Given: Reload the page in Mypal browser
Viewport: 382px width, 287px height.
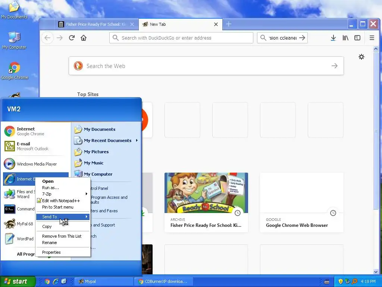Looking at the screenshot, I should [72, 38].
